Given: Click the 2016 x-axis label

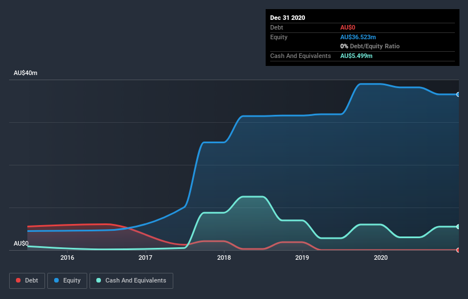Looking at the screenshot, I should [67, 258].
